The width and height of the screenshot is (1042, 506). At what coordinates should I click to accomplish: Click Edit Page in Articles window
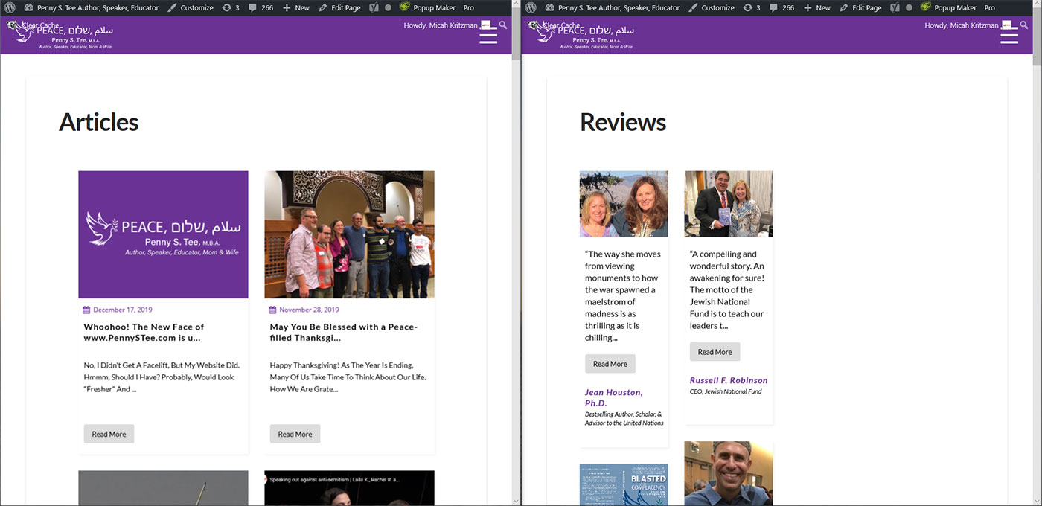(339, 7)
